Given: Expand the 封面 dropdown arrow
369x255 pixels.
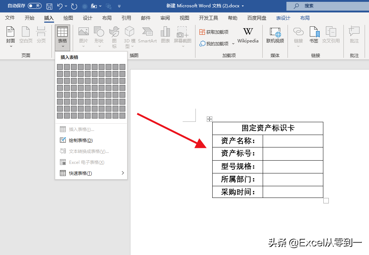Looking at the screenshot, I should pyautogui.click(x=11, y=46).
